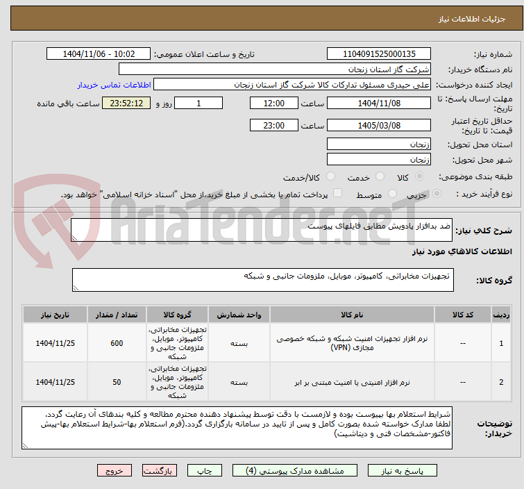Viewport: 524px width, 489px height.
Task: Click resize handle of general description box
Action: tap(74, 238)
